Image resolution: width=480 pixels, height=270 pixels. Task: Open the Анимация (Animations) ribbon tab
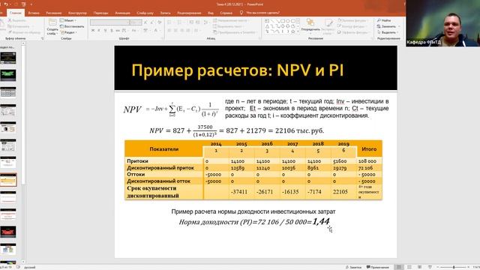(x=122, y=13)
